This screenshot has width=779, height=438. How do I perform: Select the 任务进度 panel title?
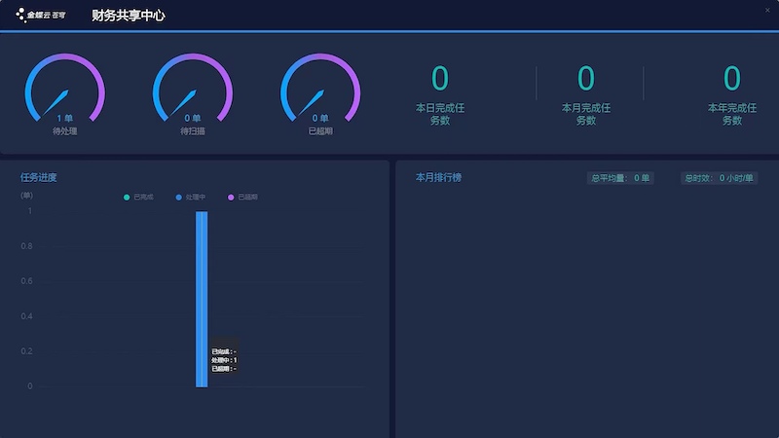(x=39, y=177)
